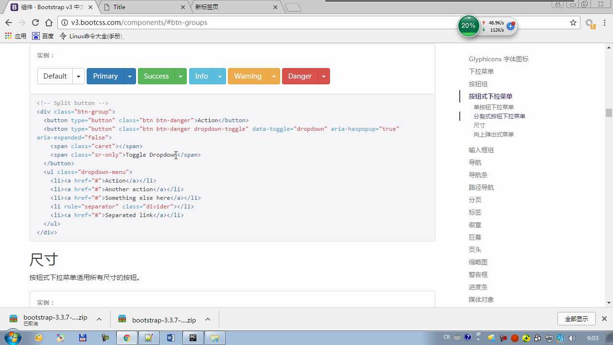Go to 进度条 in sidebar

pos(478,287)
